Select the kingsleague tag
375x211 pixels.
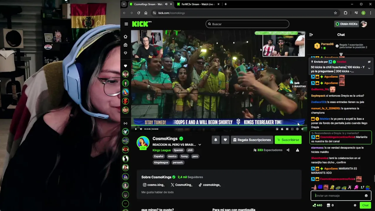(161, 162)
